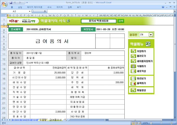Click the 홍 길 동 name cell
Screen dimensions: 177x125
[45, 58]
